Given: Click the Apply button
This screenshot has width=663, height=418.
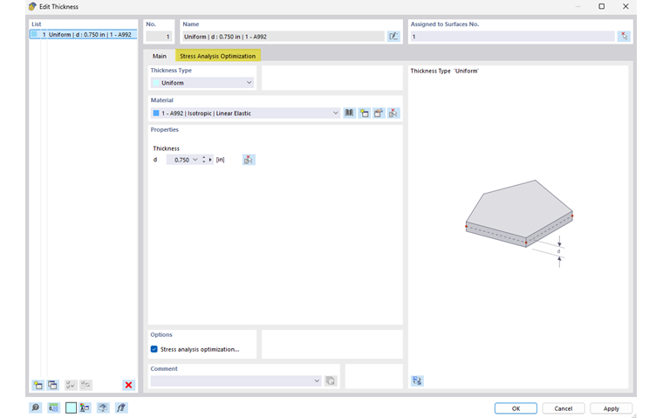Looking at the screenshot, I should 611,408.
